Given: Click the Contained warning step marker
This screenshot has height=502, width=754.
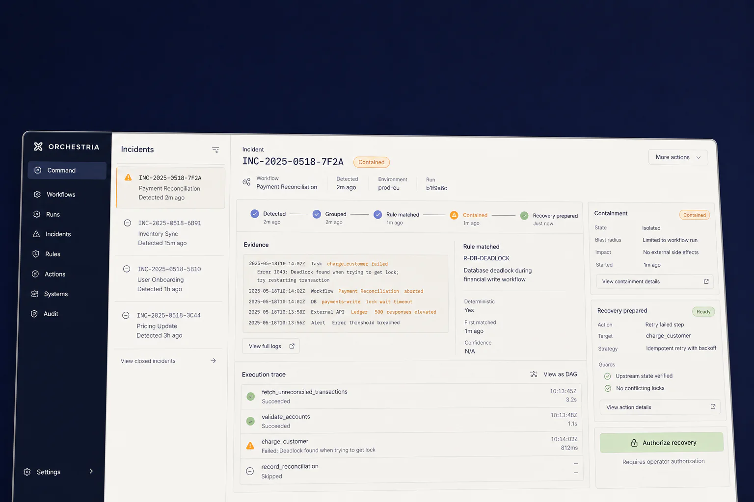Looking at the screenshot, I should coord(454,215).
